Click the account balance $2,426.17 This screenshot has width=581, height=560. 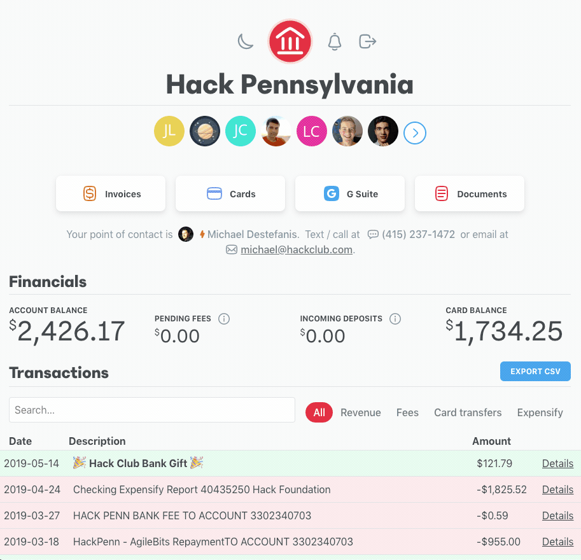point(67,331)
